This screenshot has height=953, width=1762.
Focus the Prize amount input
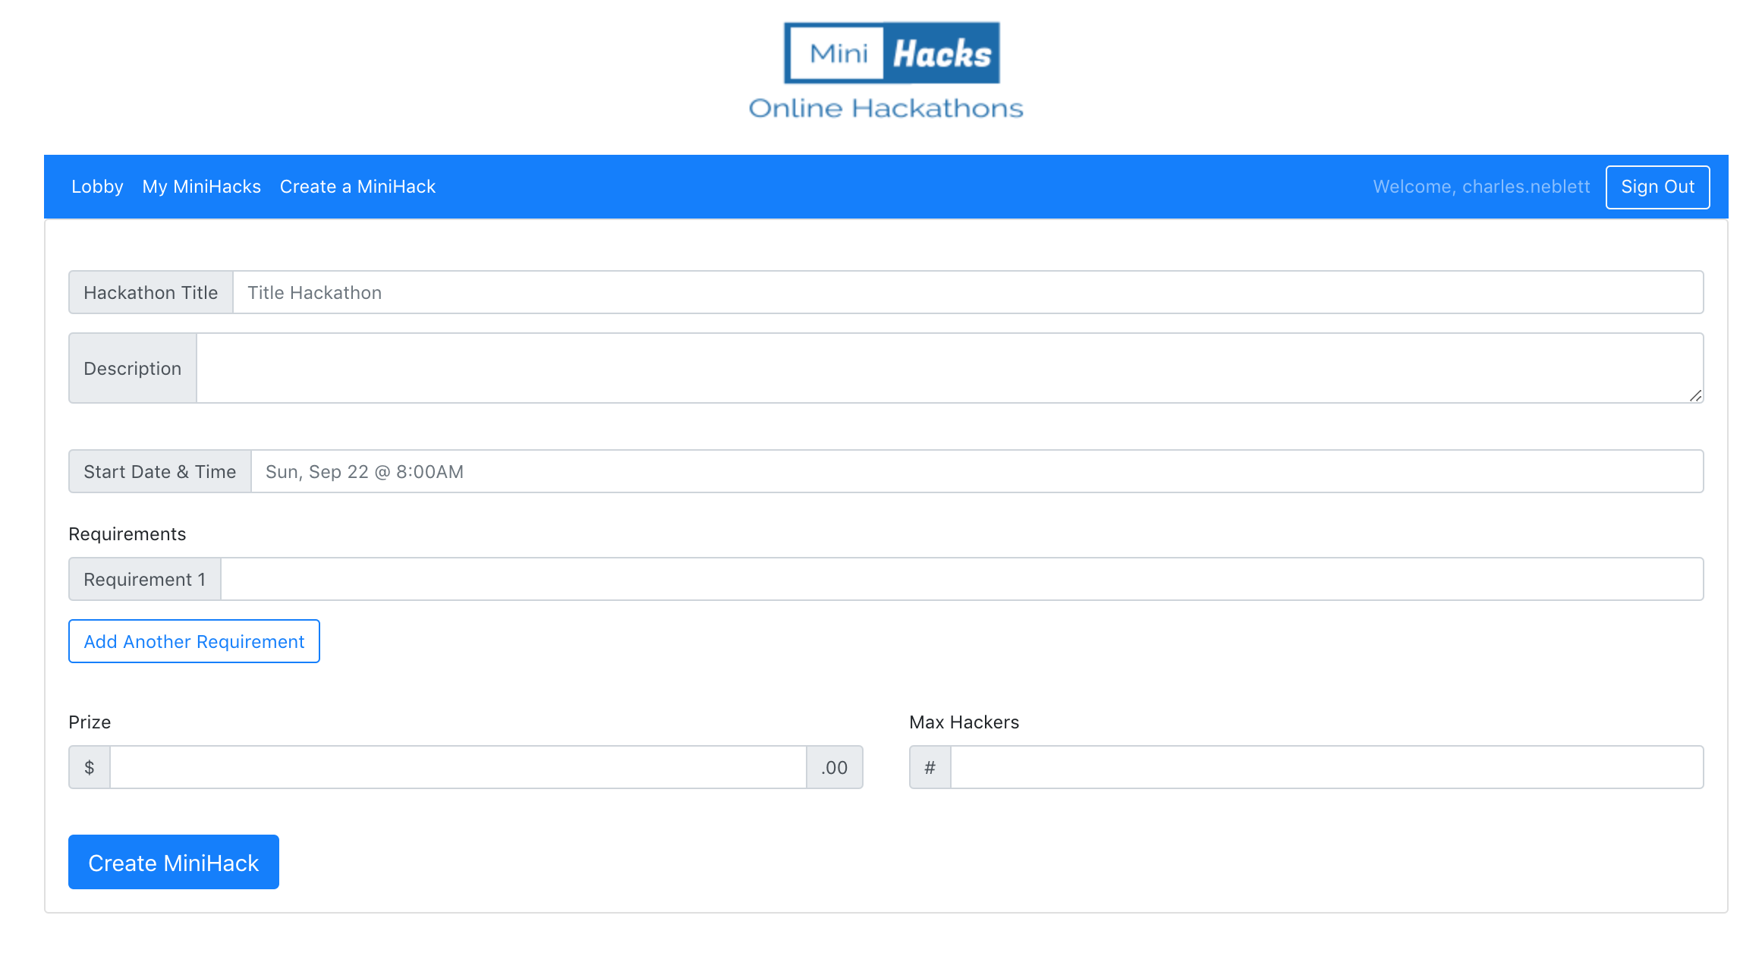458,767
